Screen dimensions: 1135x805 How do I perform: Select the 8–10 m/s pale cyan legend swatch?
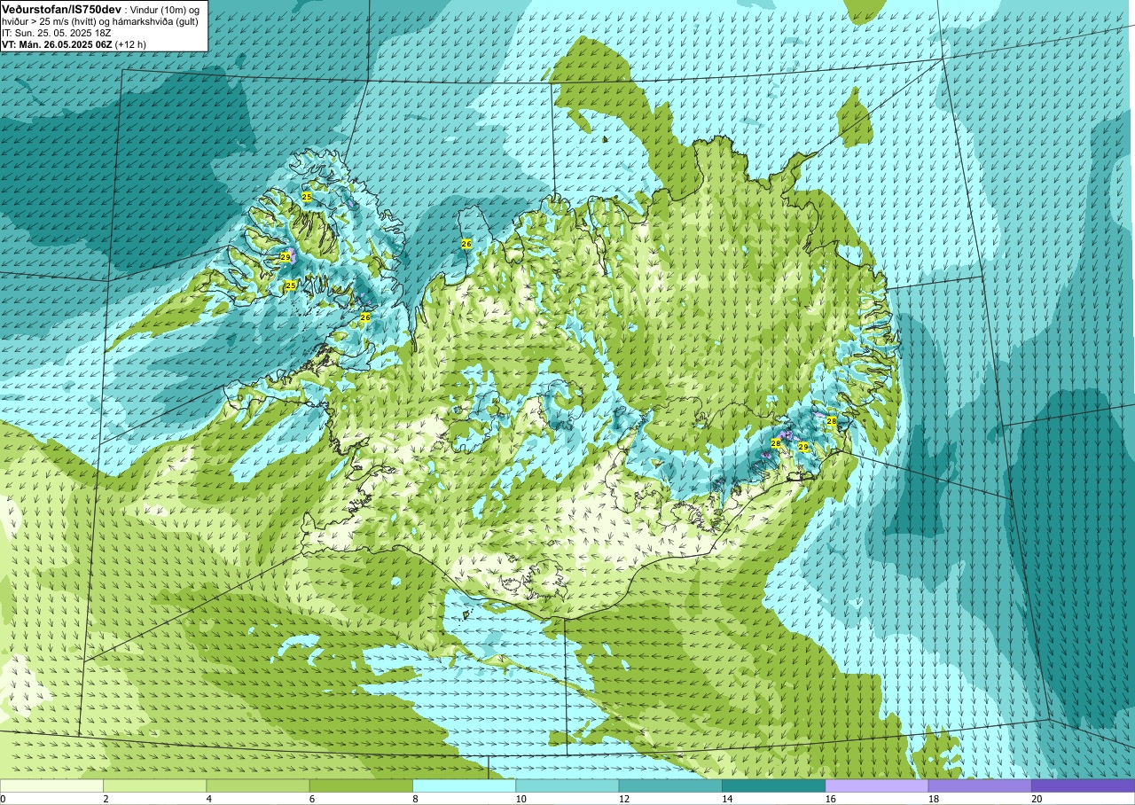click(x=464, y=785)
